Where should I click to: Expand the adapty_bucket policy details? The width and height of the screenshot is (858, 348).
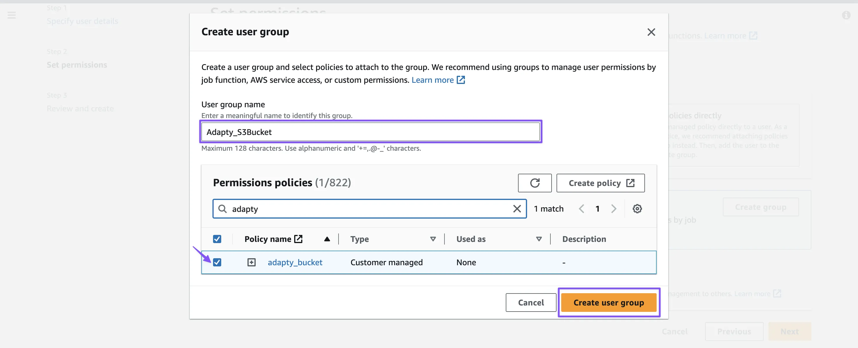(251, 262)
